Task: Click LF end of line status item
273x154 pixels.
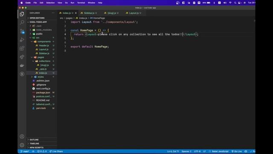Action: pos(204,151)
